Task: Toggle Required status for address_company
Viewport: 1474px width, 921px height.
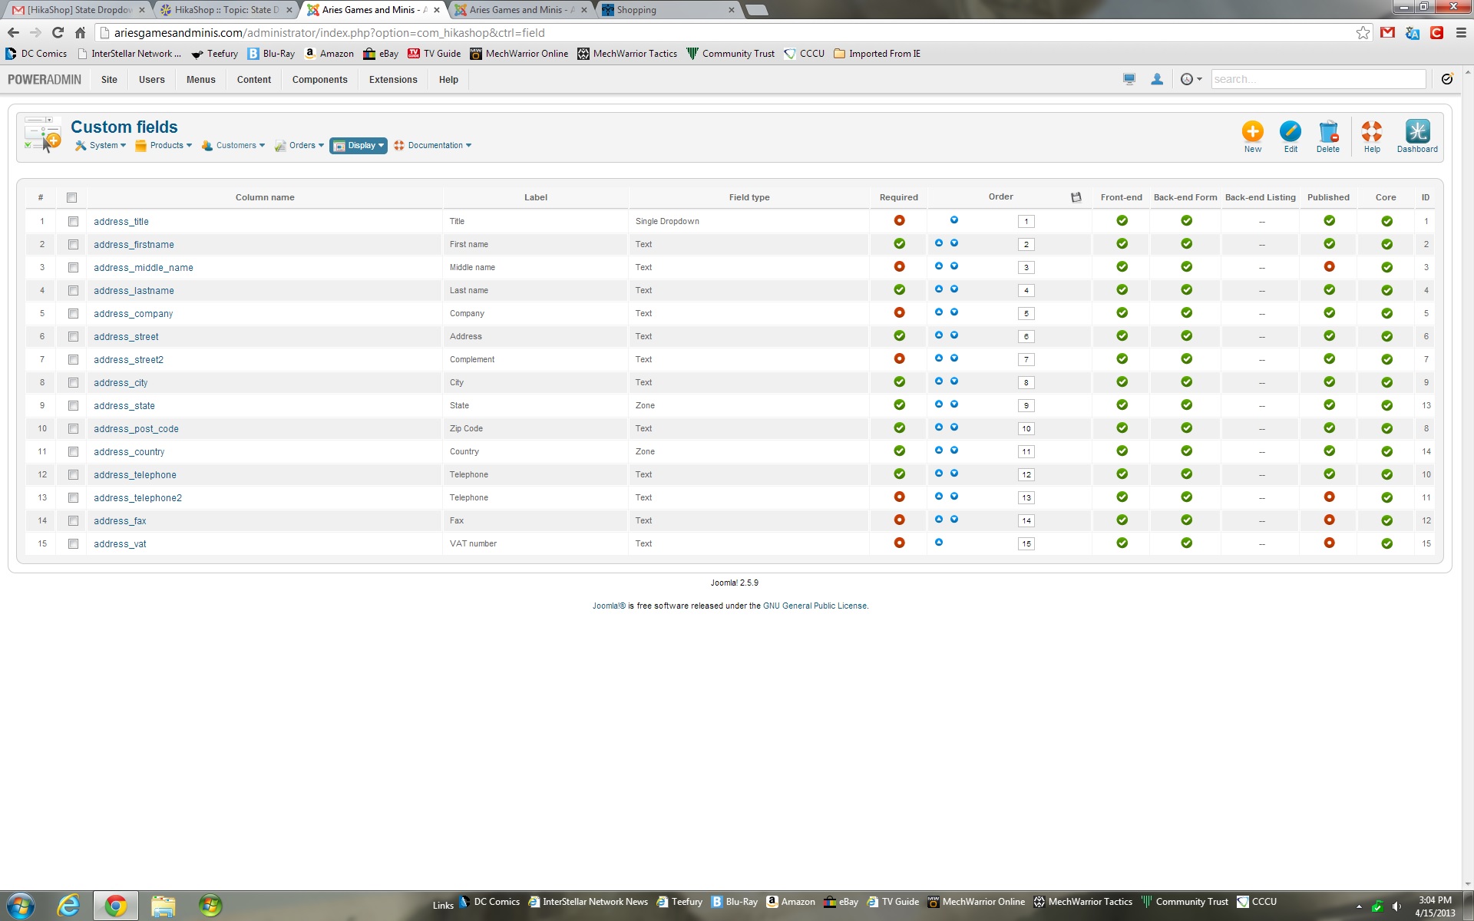Action: (899, 312)
